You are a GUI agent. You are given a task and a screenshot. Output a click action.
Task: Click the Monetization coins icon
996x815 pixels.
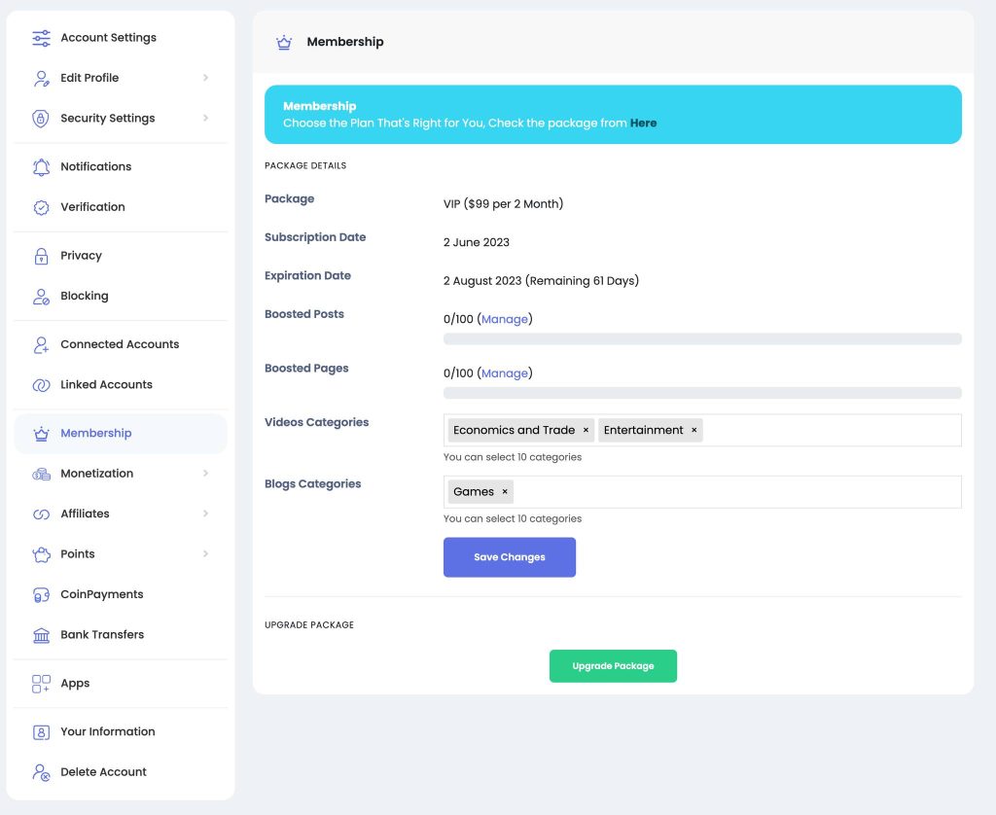41,474
